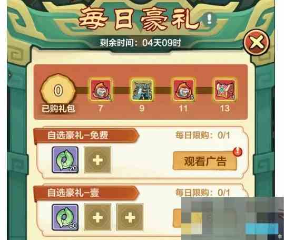284x240 pixels.
Task: Close the daily gift popup with red X
Action: point(257,42)
